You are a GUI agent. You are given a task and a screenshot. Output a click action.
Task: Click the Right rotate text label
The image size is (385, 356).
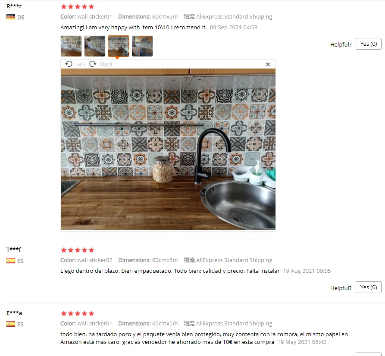[106, 64]
